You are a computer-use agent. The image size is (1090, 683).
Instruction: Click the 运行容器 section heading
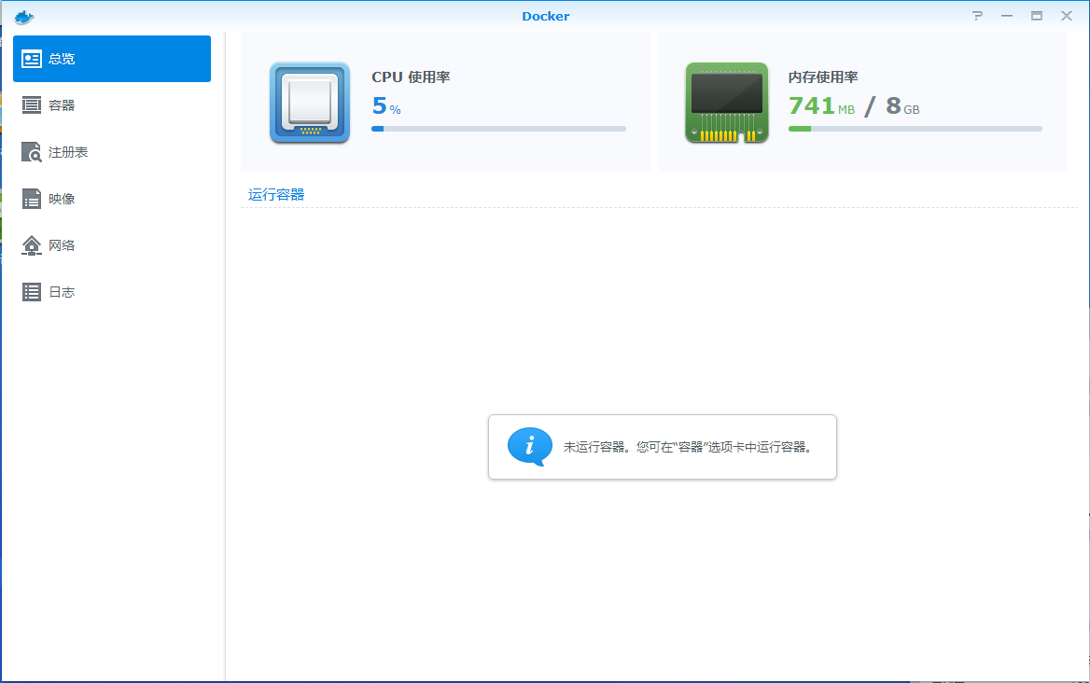tap(276, 195)
